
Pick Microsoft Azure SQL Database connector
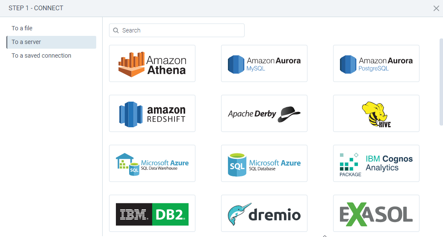tap(264, 164)
